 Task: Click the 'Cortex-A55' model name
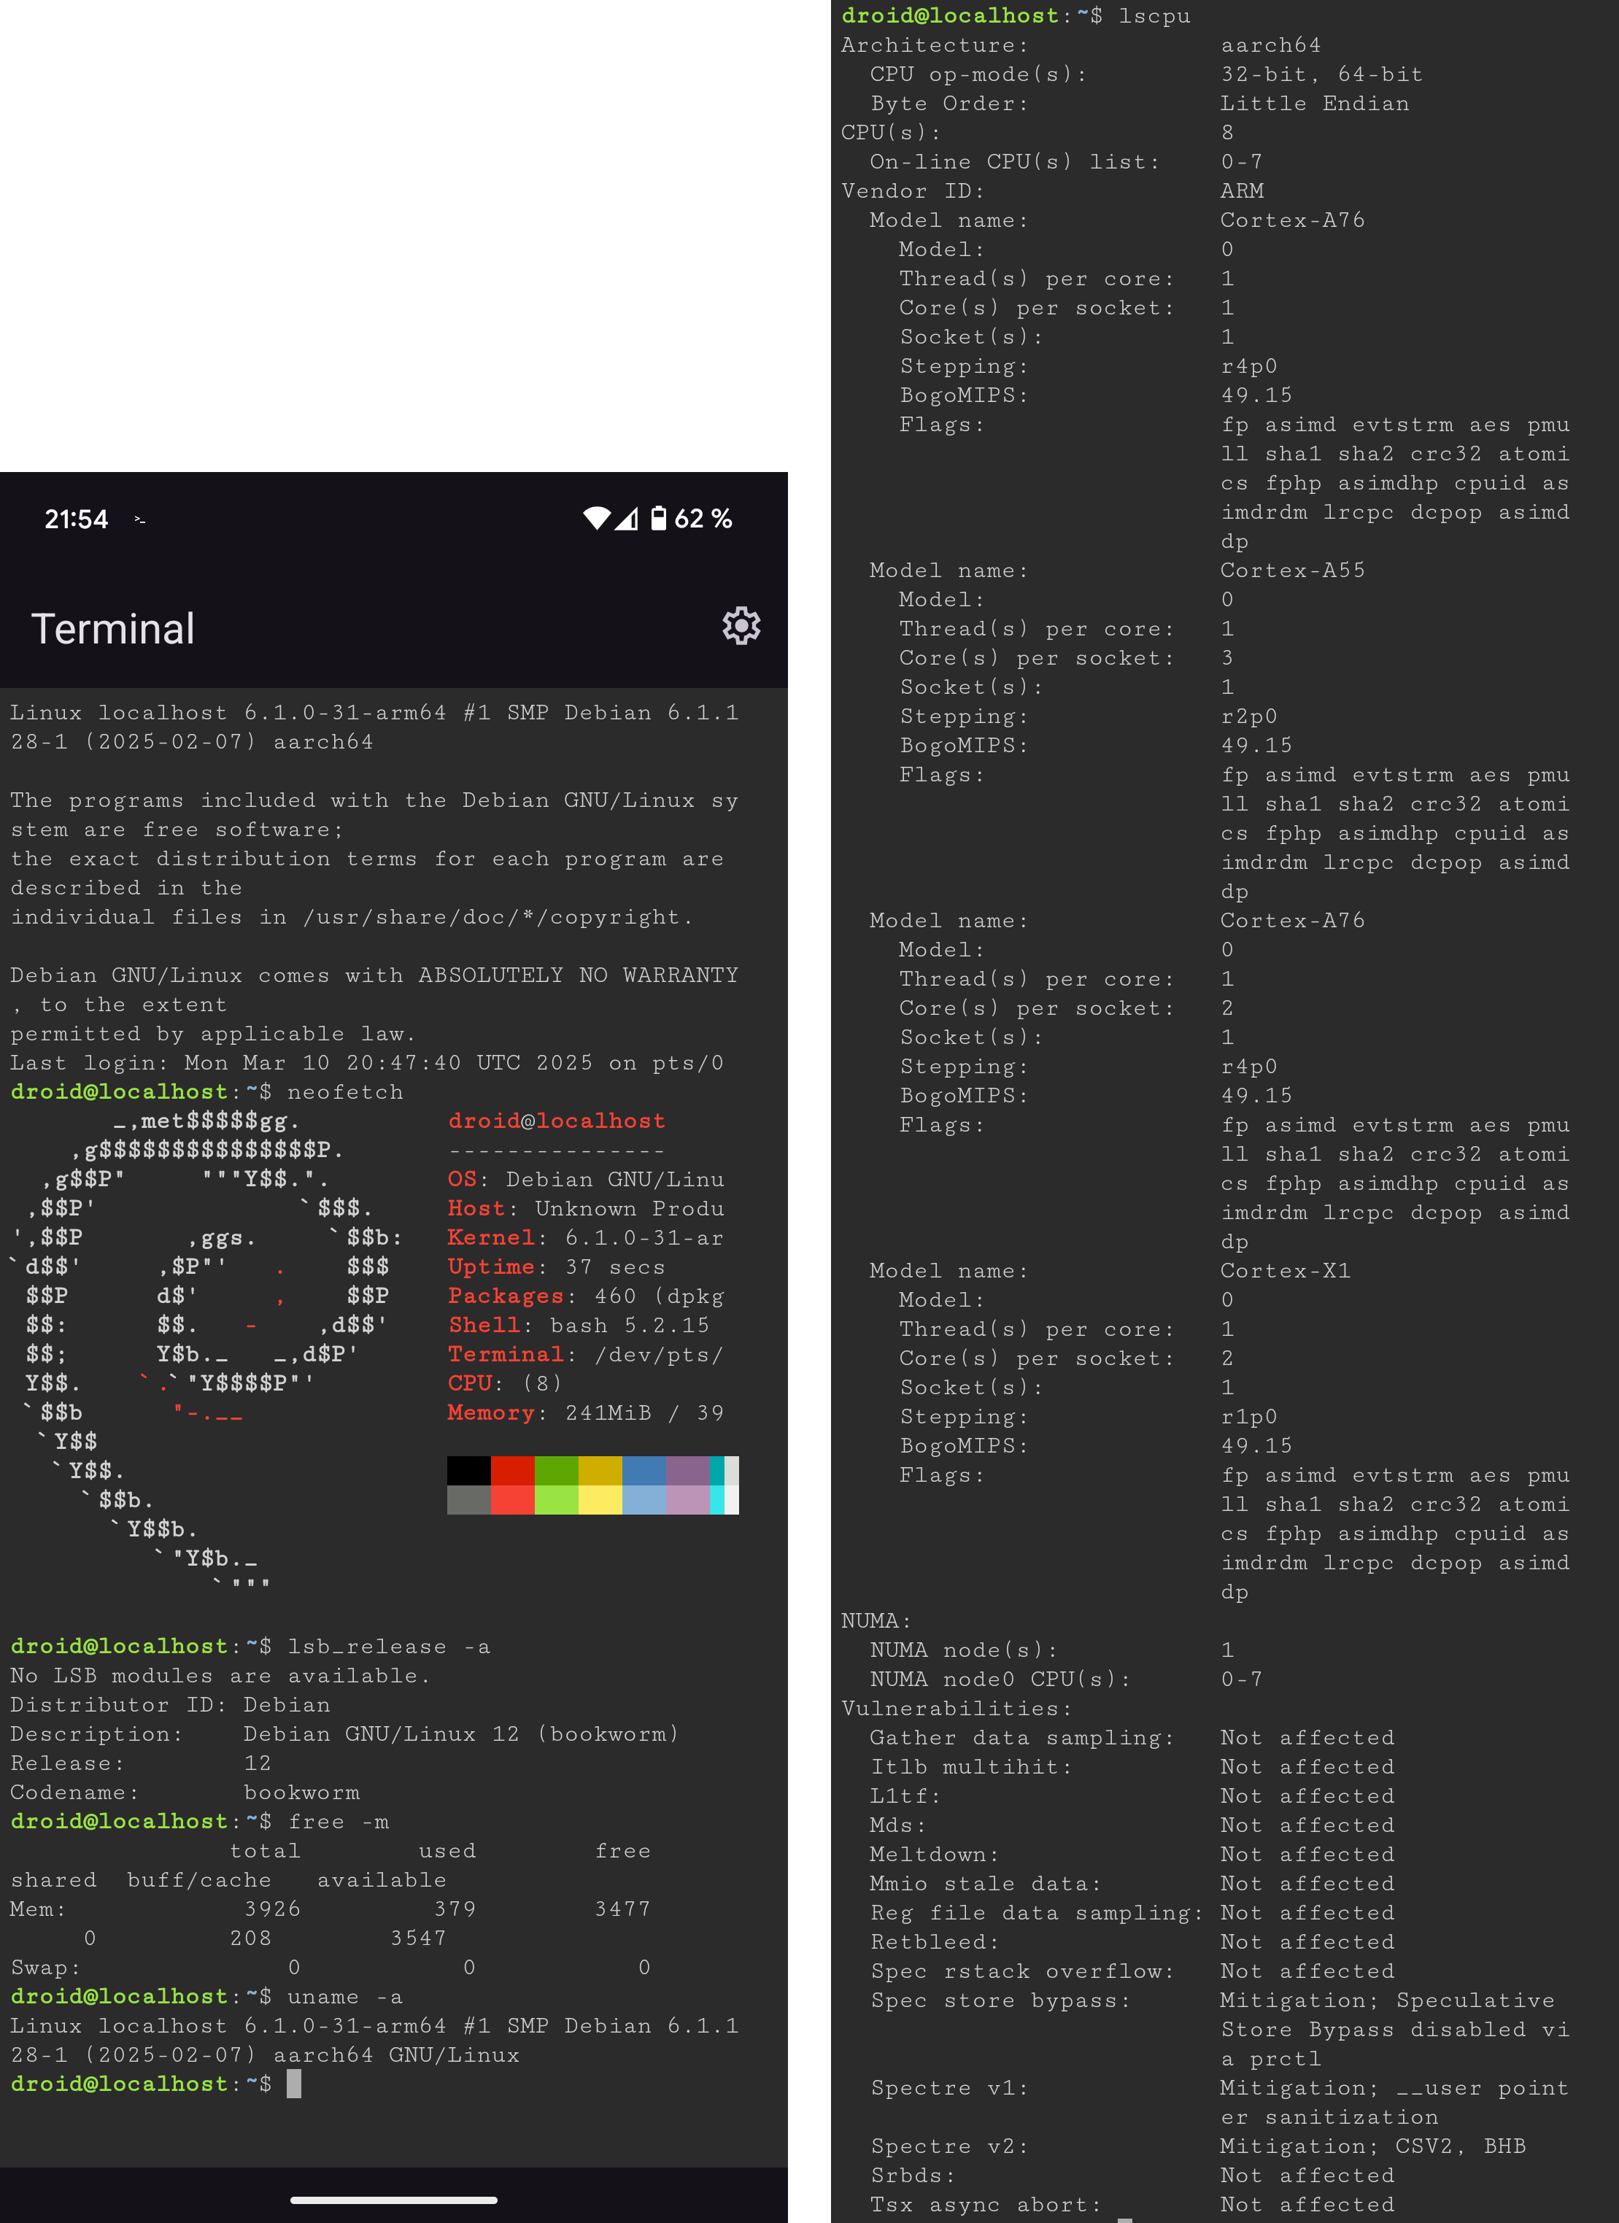[x=1293, y=571]
